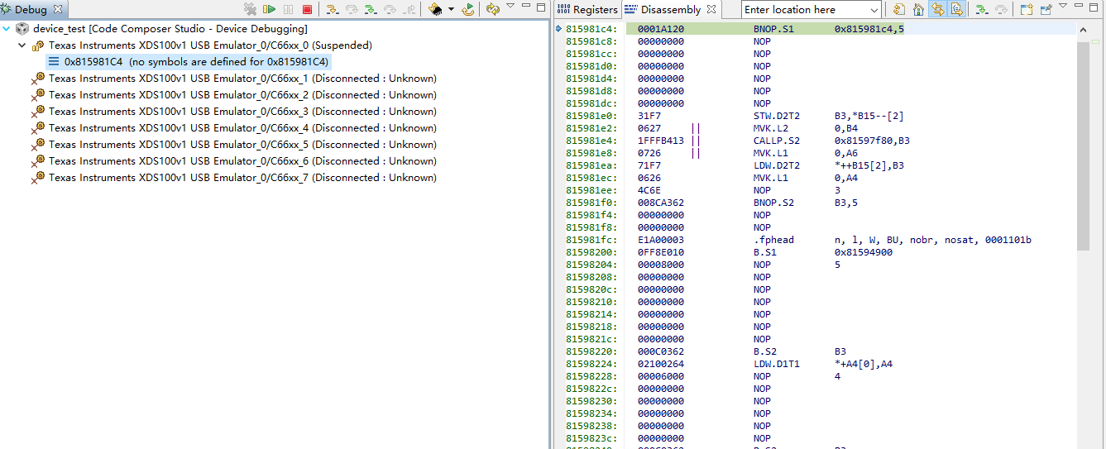This screenshot has height=449, width=1106.
Task: Click the green Assembly Step Into icon
Action: (370, 10)
